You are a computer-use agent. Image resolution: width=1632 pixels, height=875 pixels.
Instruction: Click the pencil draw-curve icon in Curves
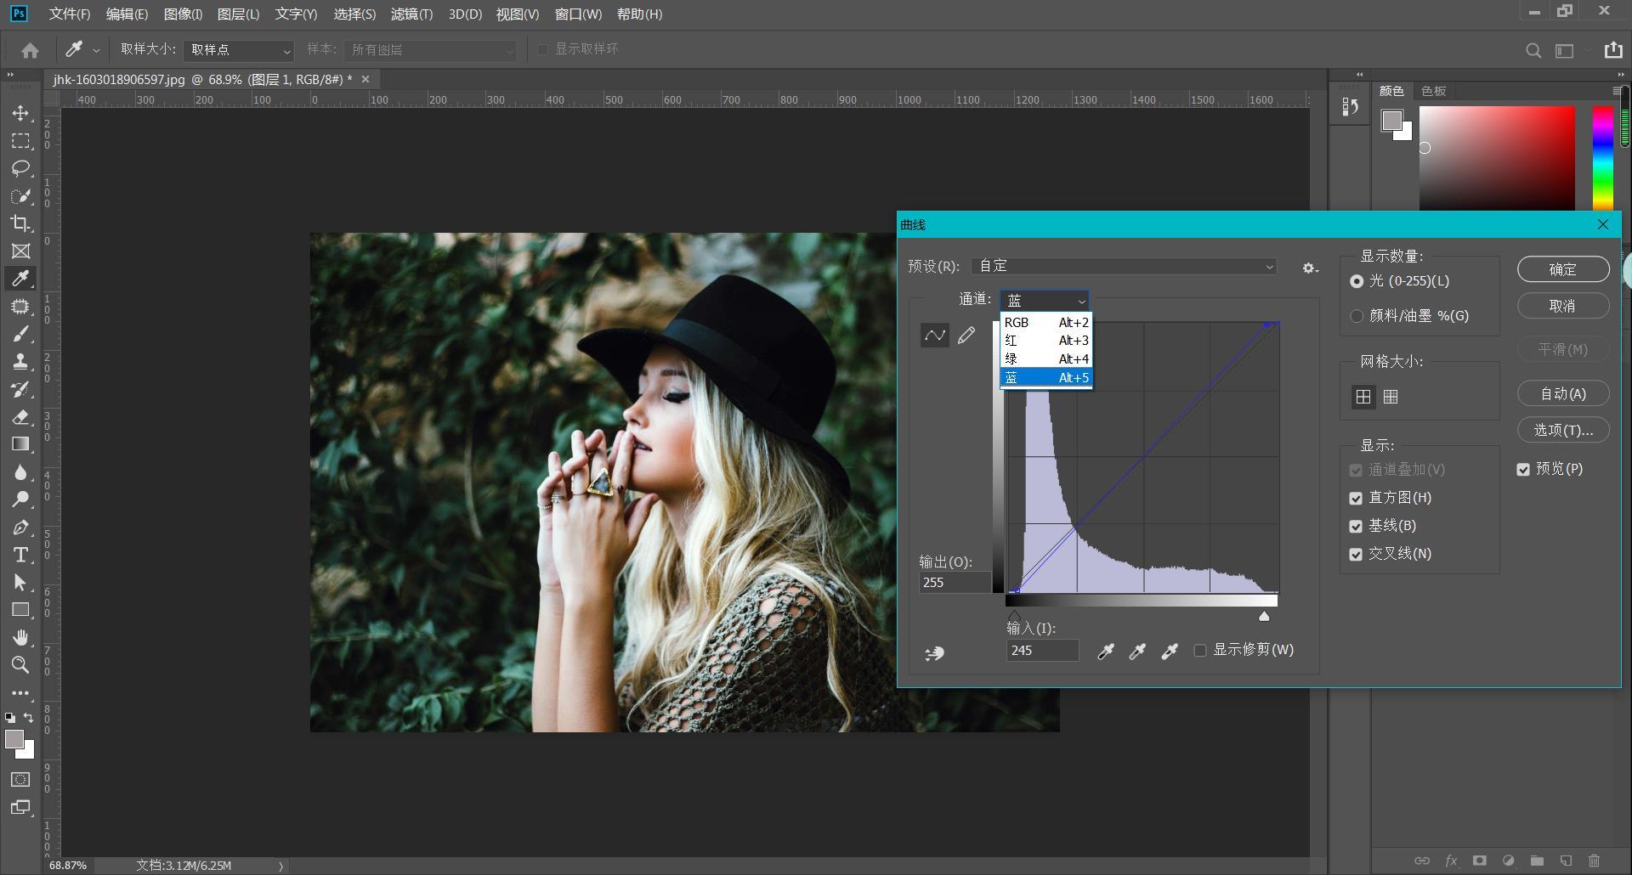point(966,336)
